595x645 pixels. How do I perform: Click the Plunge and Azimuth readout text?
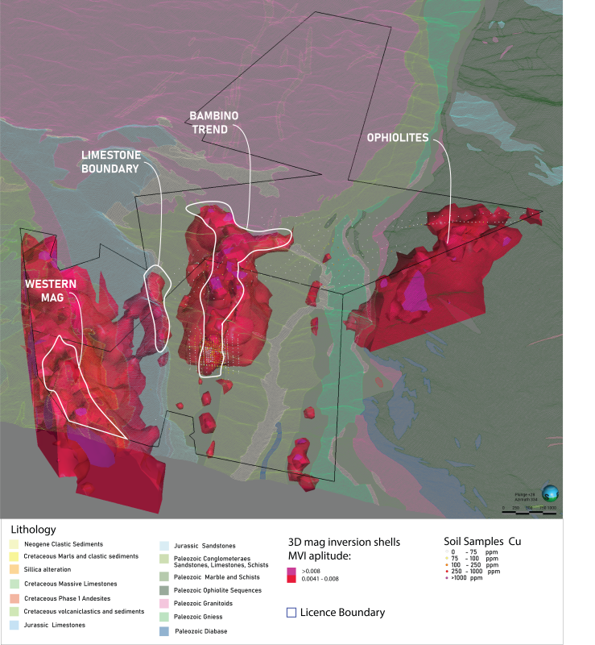525,497
